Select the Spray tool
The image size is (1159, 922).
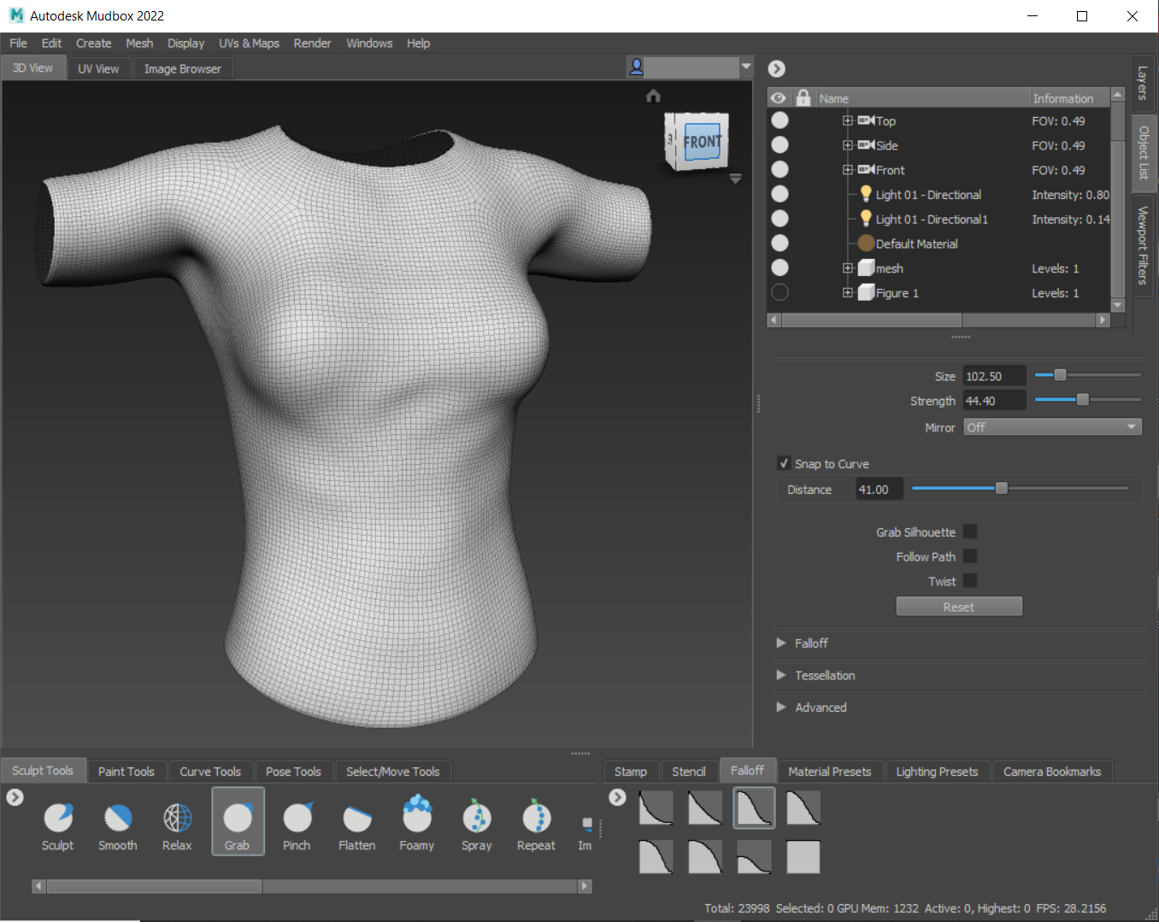tap(477, 819)
